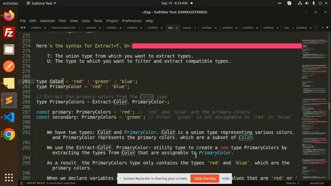Open the Activities overview

click(x=10, y=3)
